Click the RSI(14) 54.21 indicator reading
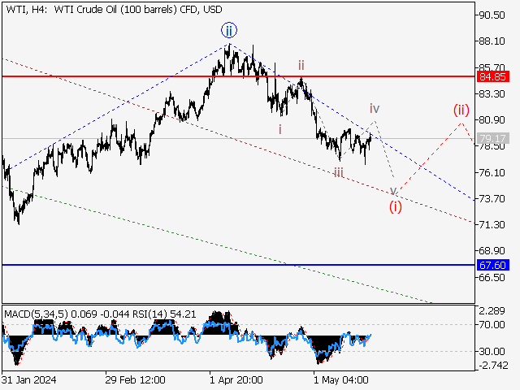Image resolution: width=520 pixels, height=390 pixels. pos(164,314)
